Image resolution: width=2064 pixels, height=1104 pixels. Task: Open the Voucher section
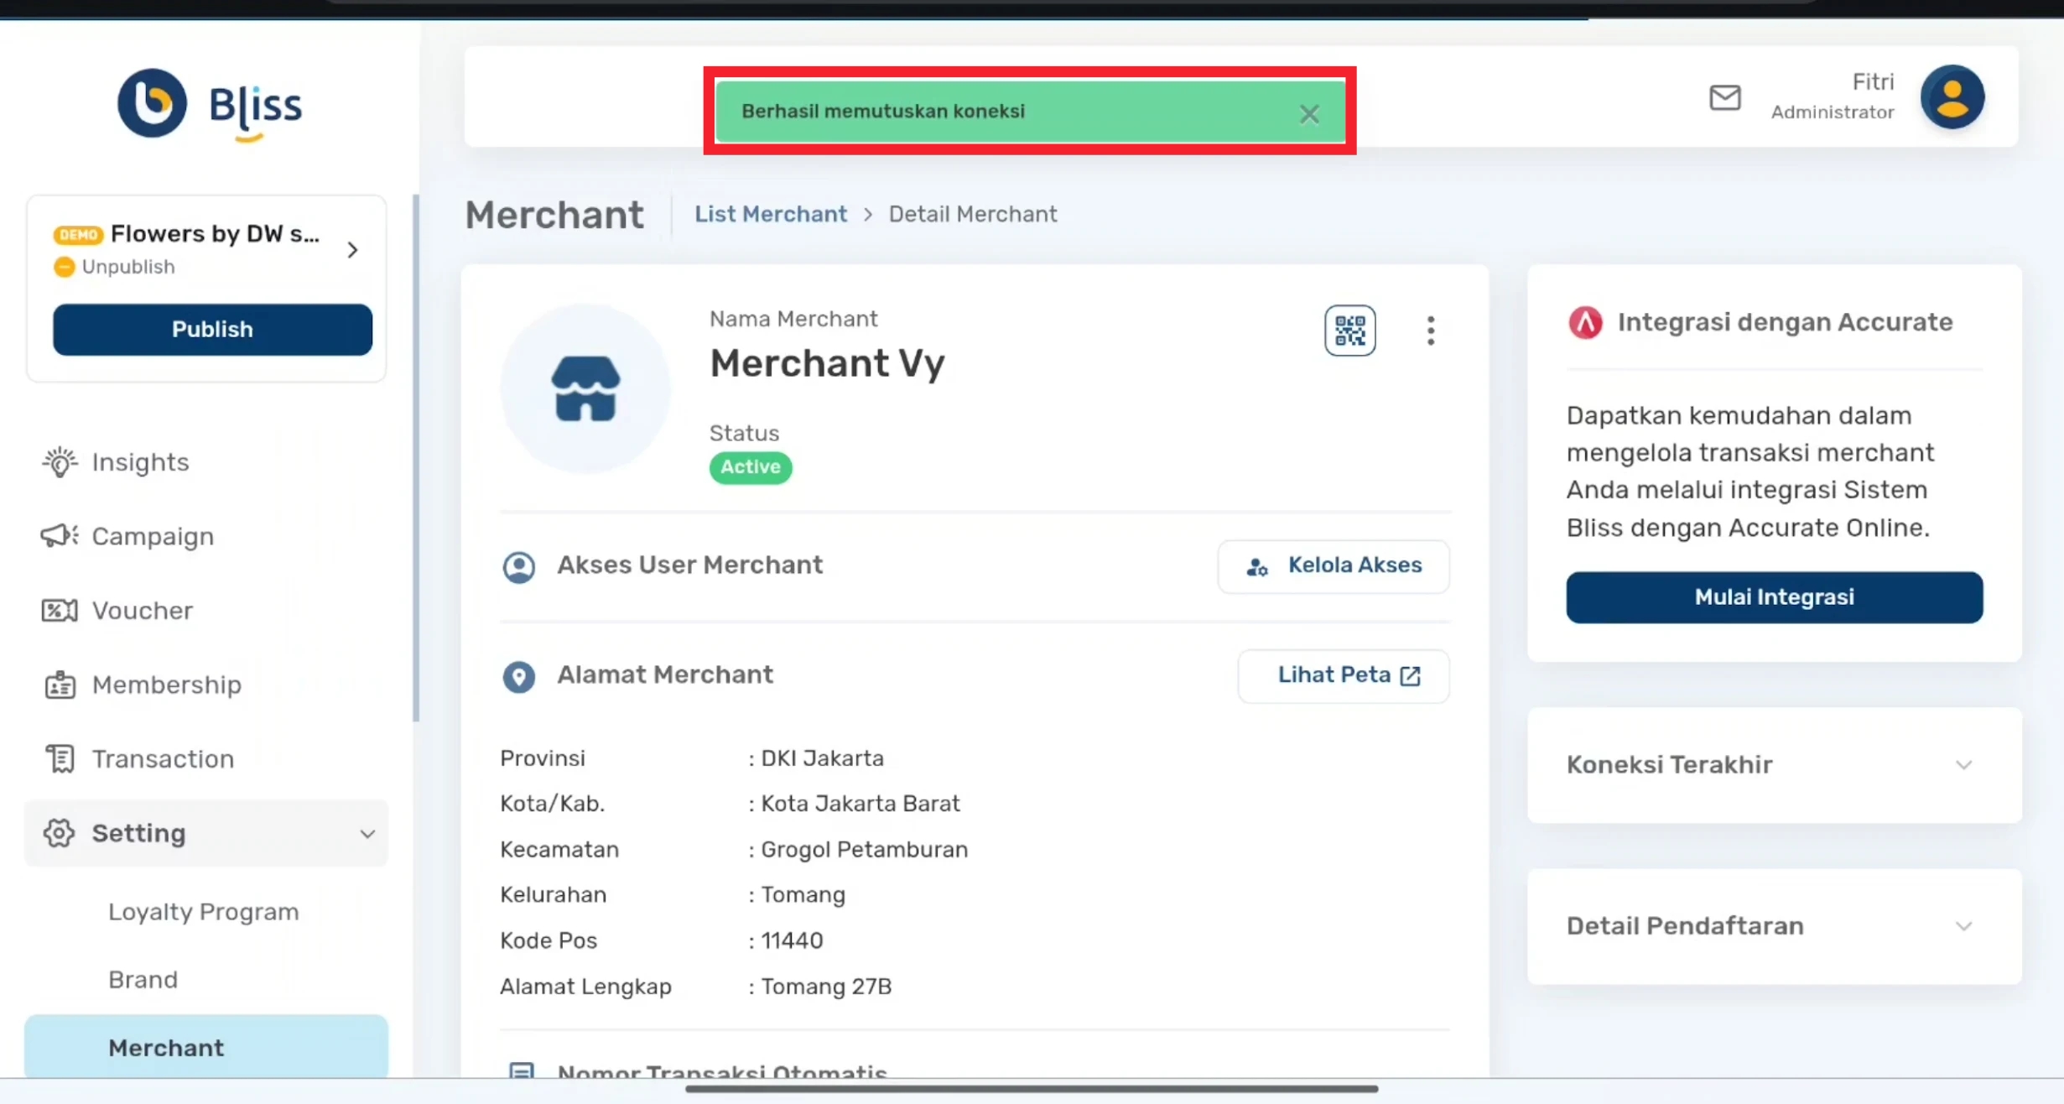tap(142, 610)
